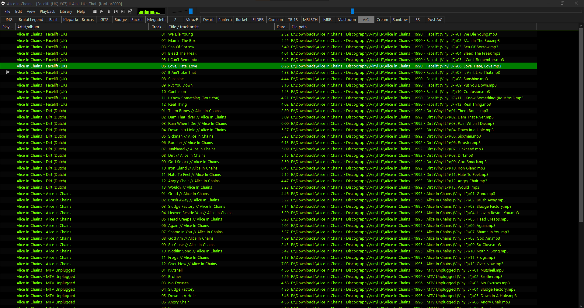584x308 pixels.
Task: Open the MoozE playlist tab
Action: coord(192,19)
